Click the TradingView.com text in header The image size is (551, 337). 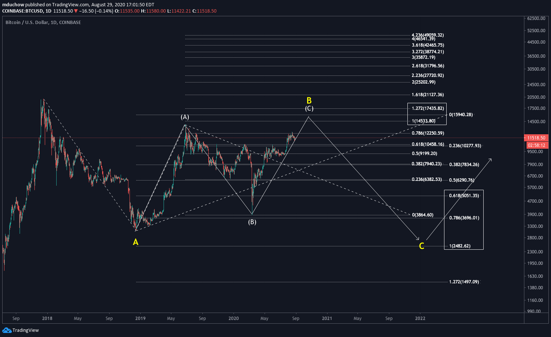71,5
